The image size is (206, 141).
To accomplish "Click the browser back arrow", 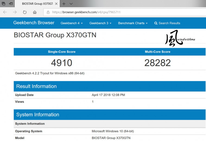I will coord(5,12).
